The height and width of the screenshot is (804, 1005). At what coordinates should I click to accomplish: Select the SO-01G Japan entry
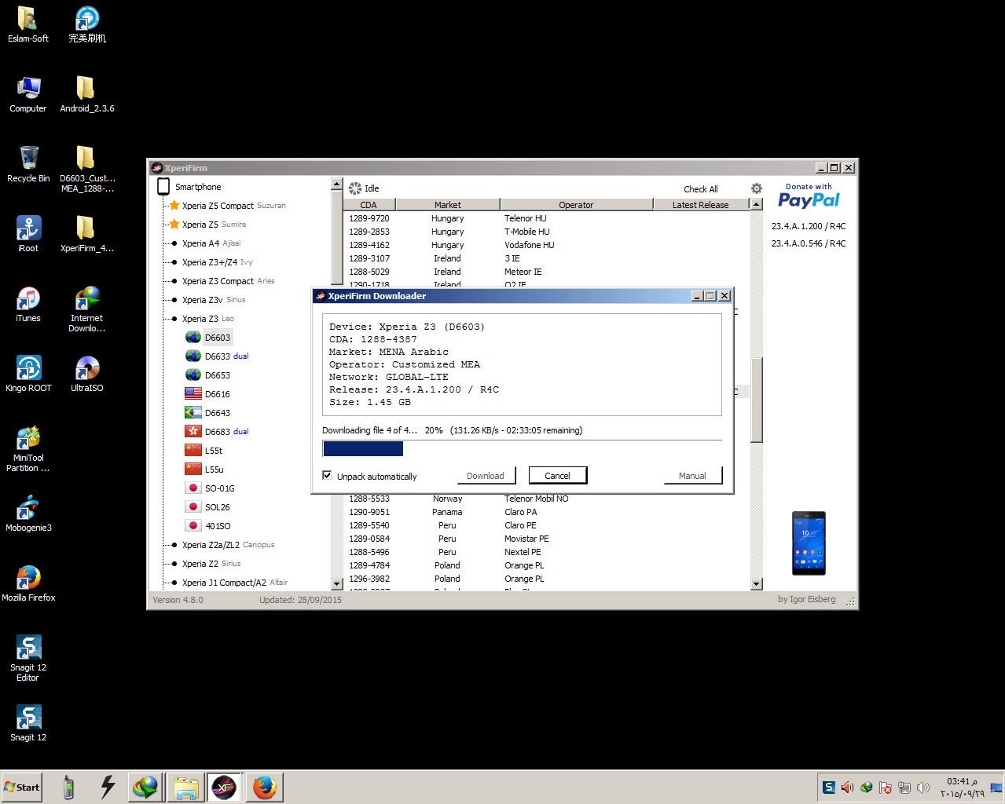210,488
